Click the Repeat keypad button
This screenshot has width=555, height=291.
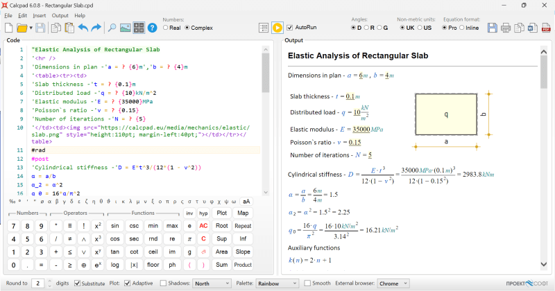pos(243,226)
